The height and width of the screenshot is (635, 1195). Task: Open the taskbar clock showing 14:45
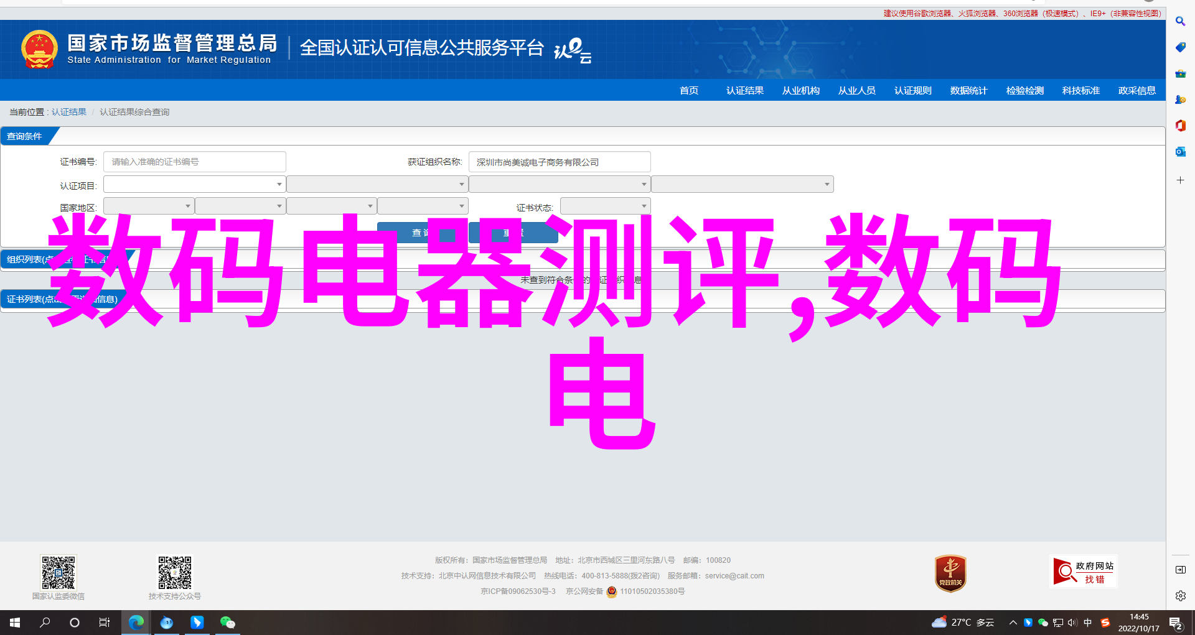[x=1139, y=623]
